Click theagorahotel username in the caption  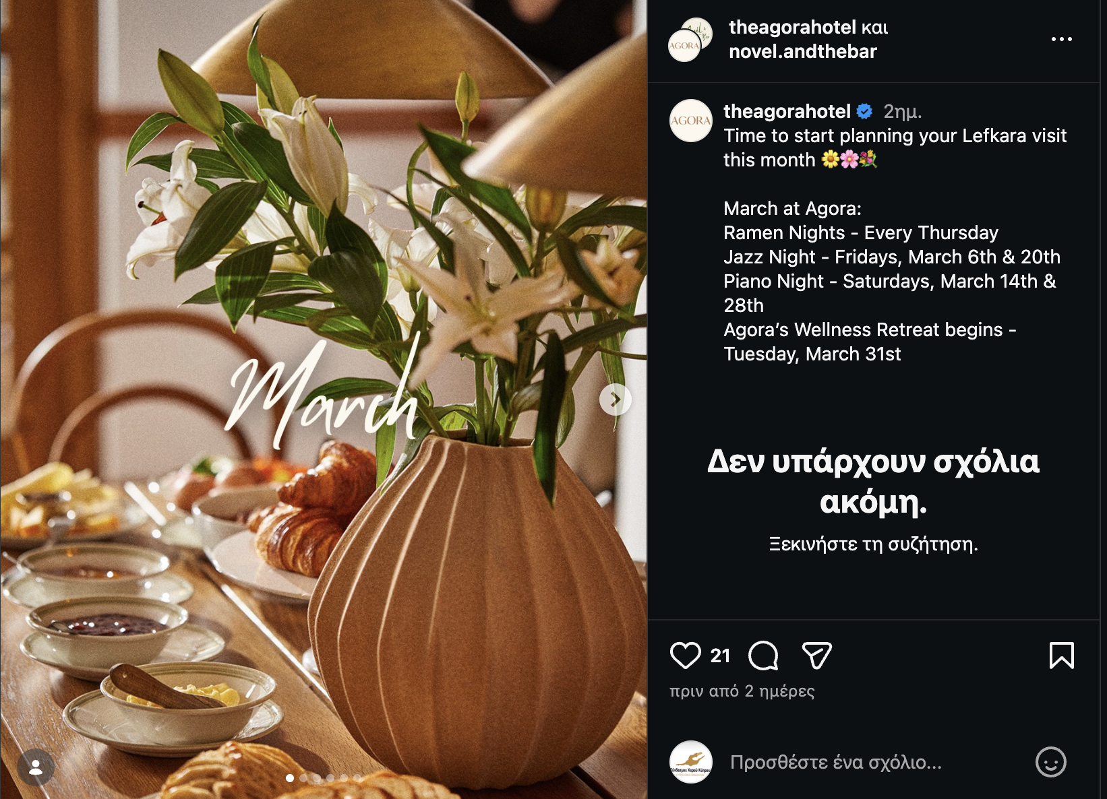(x=787, y=111)
